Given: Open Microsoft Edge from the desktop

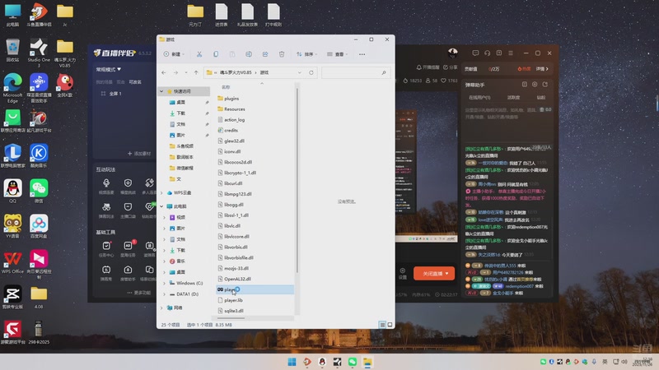Looking at the screenshot, I should tap(12, 83).
